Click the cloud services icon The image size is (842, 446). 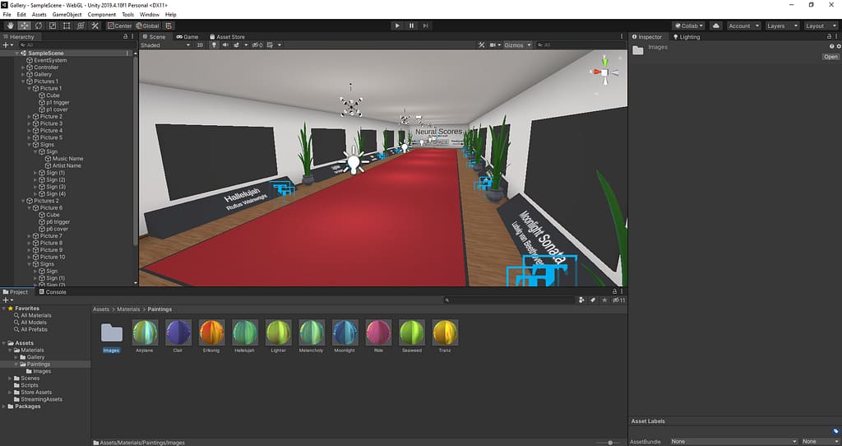pyautogui.click(x=716, y=26)
